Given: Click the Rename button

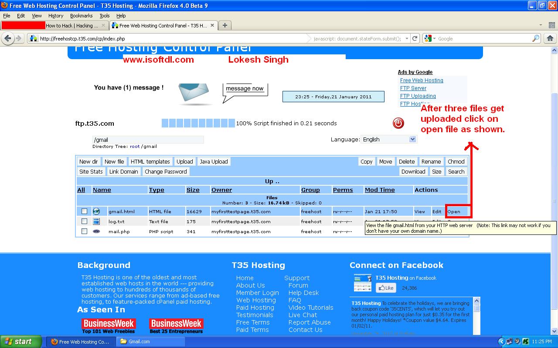Looking at the screenshot, I should [431, 161].
